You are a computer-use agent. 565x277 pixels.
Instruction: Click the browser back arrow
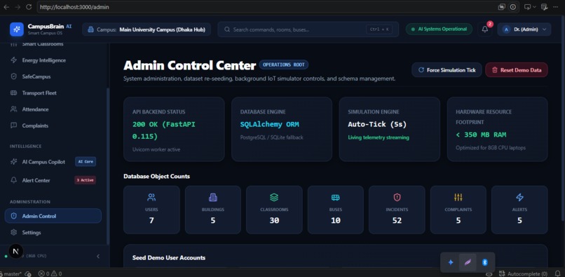pyautogui.click(x=6, y=7)
